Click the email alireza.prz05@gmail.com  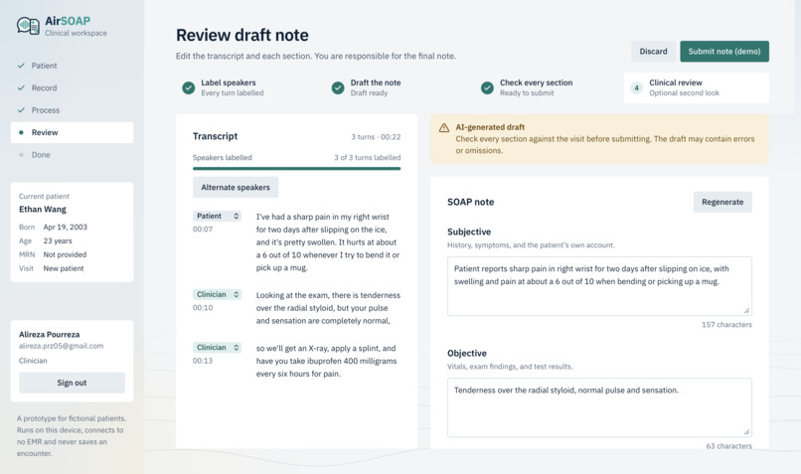click(x=61, y=346)
